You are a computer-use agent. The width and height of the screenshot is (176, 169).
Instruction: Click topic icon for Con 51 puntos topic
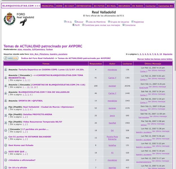[6, 138]
